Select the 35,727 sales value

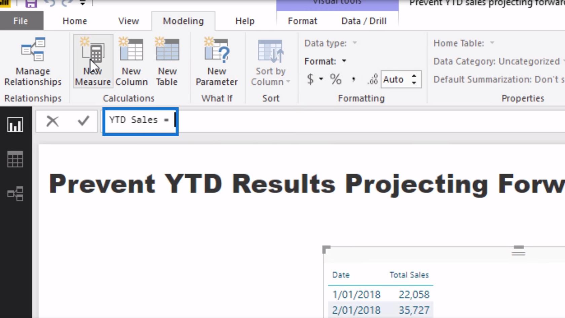(x=414, y=310)
